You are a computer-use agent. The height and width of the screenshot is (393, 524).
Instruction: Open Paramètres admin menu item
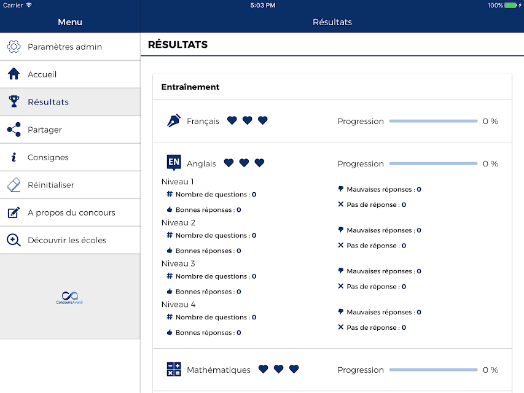[70, 47]
